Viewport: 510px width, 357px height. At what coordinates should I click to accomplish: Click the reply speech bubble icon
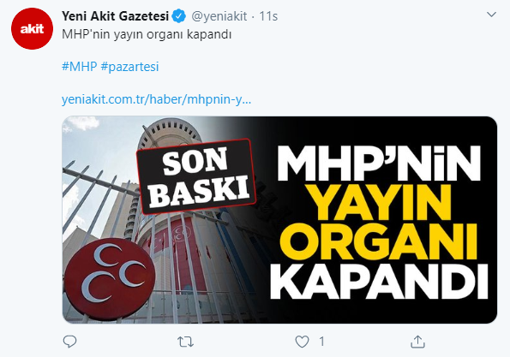69,342
